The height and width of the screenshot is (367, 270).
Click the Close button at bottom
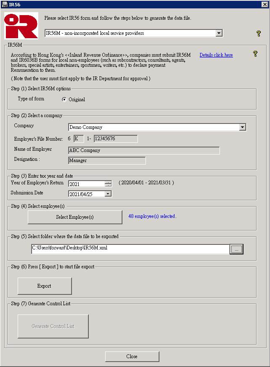132,357
